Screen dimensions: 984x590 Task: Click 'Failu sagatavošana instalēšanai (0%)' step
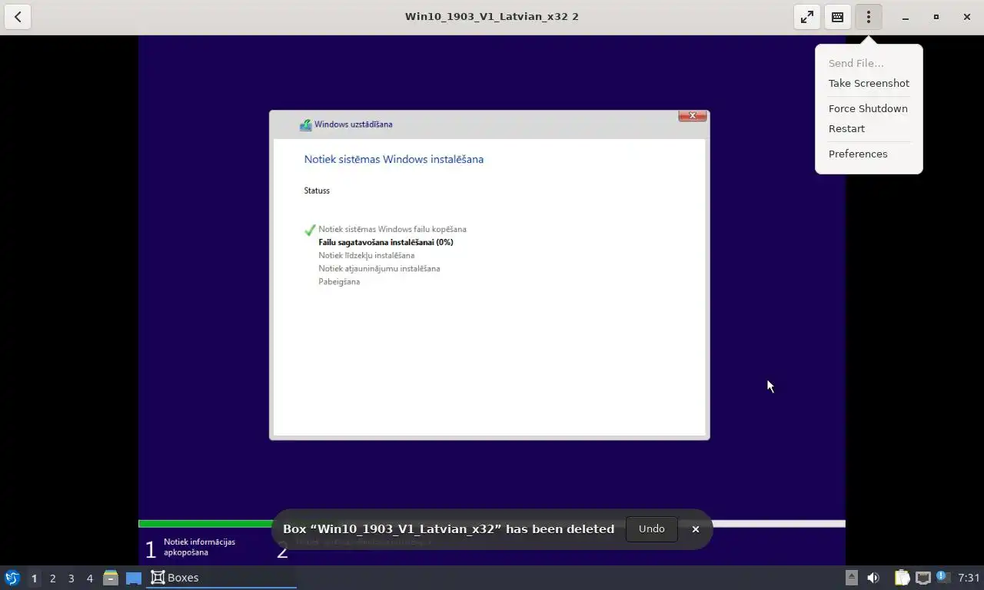pyautogui.click(x=386, y=242)
